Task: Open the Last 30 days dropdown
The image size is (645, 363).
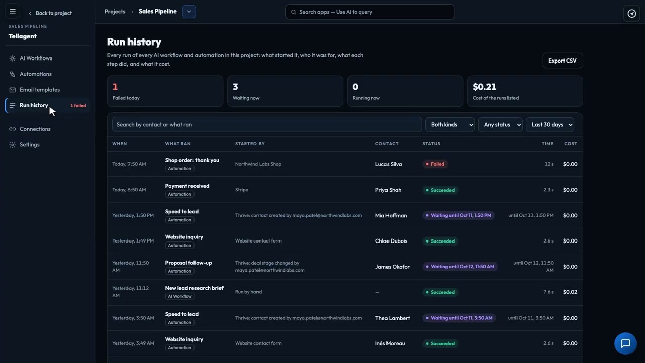Action: tap(550, 125)
